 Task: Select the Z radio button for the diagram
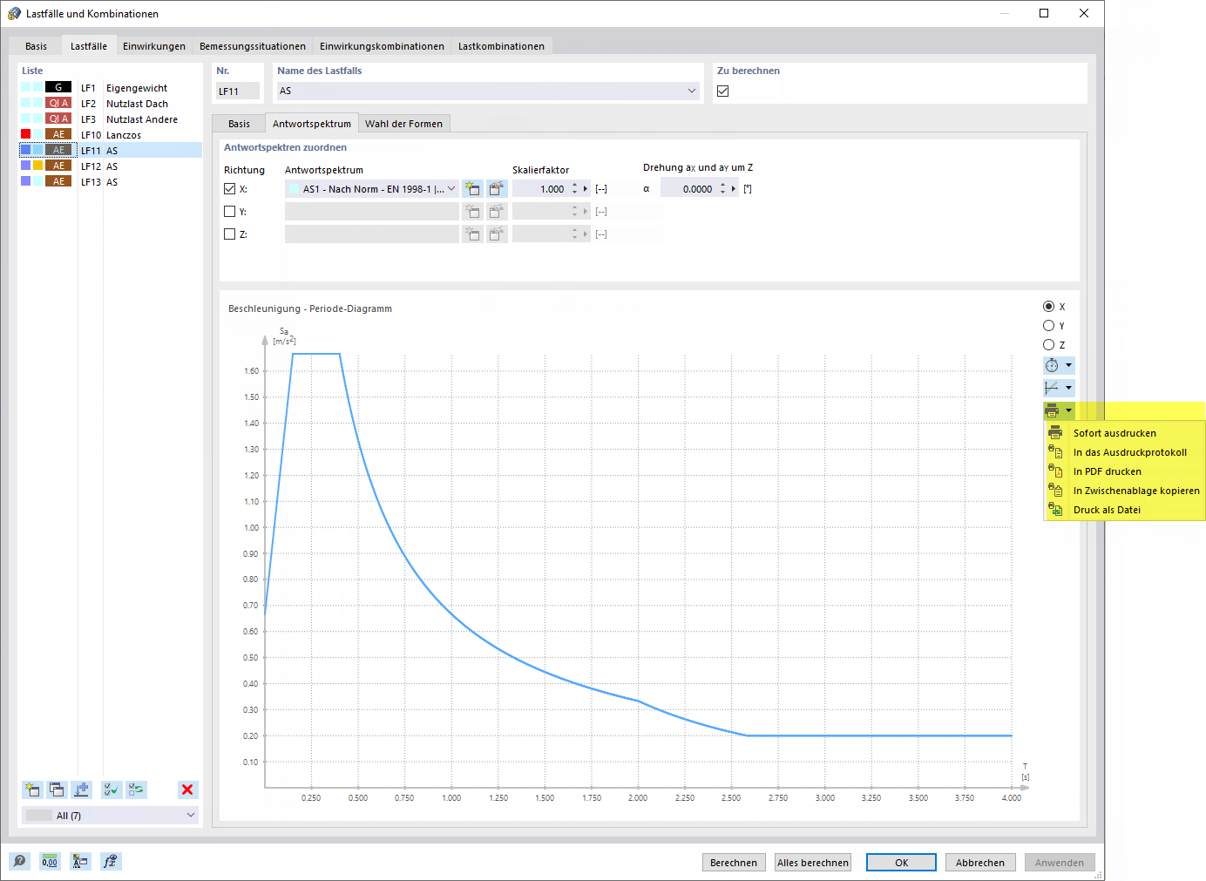point(1049,344)
